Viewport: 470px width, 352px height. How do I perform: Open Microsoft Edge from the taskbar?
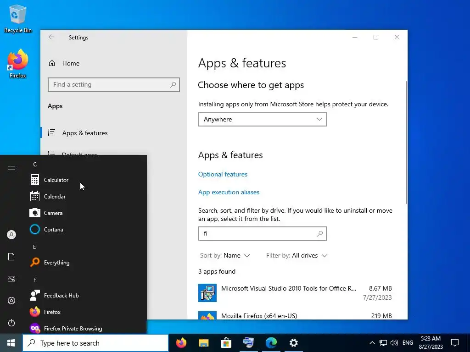coord(271,343)
